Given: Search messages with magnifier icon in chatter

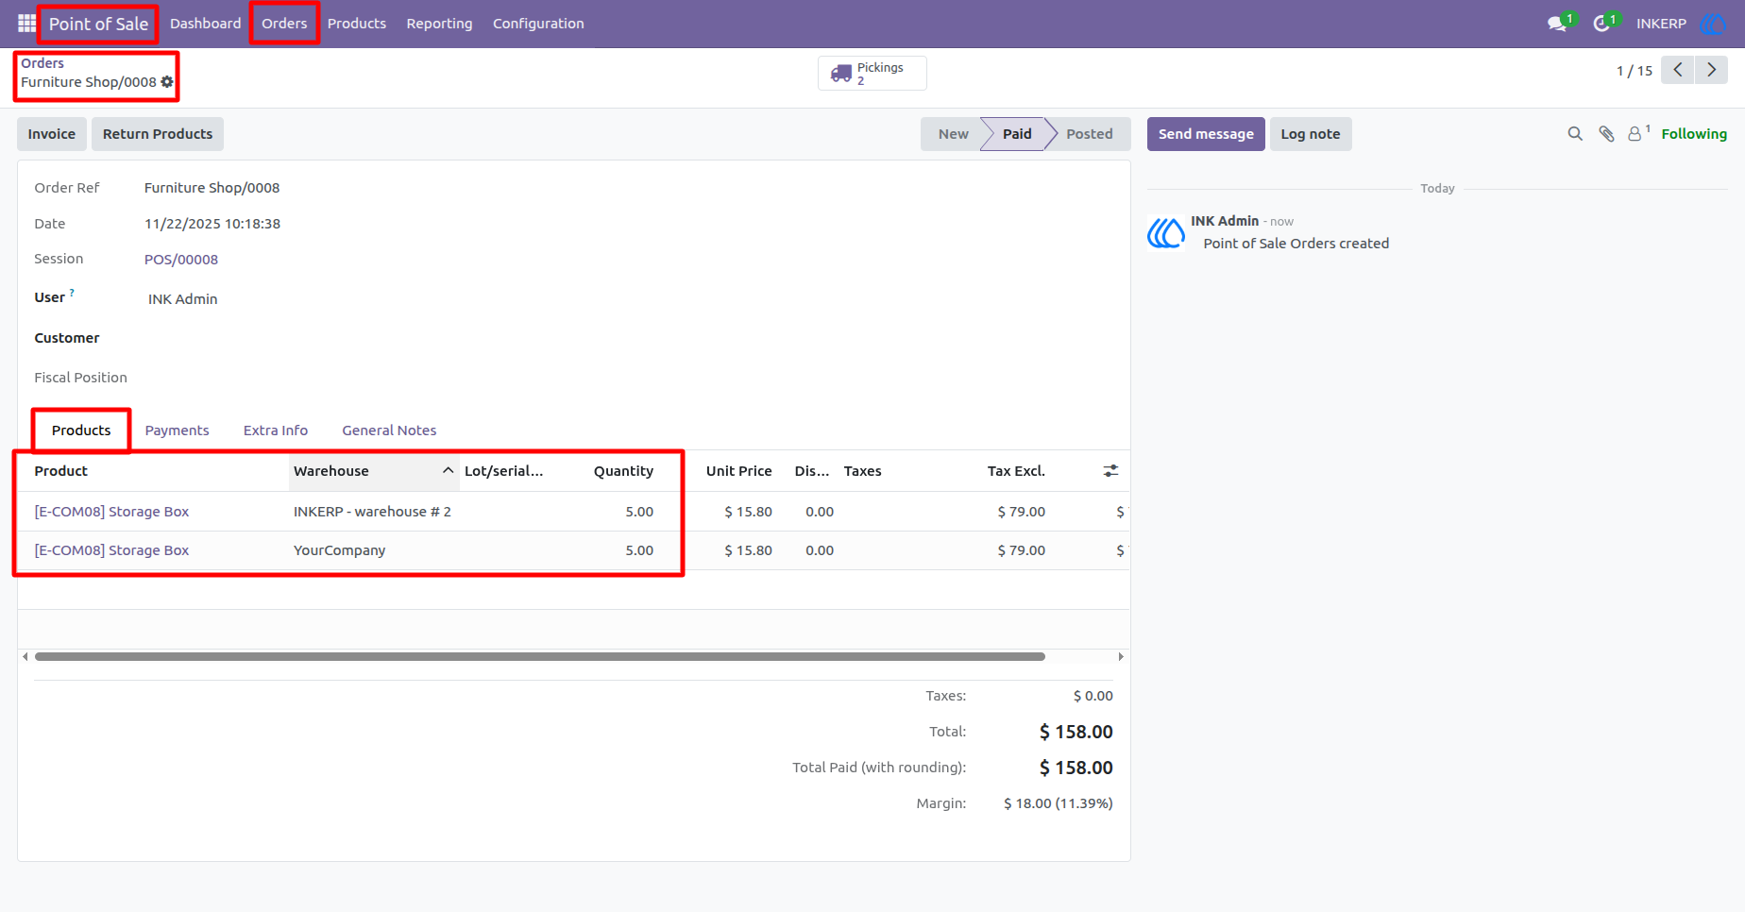Looking at the screenshot, I should click(x=1575, y=134).
